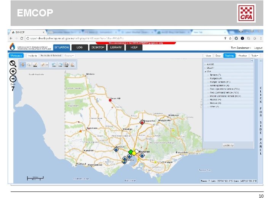Click the yellow diamond marker near Melbourne
This screenshot has height=206, width=274.
[134, 153]
